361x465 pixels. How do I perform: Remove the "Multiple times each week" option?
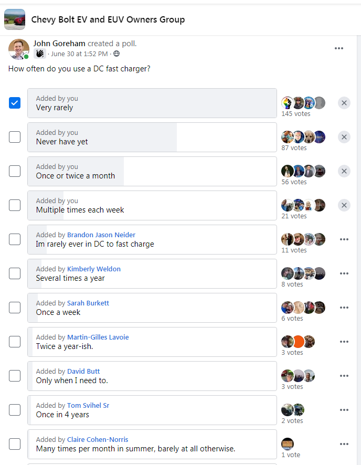pyautogui.click(x=344, y=205)
